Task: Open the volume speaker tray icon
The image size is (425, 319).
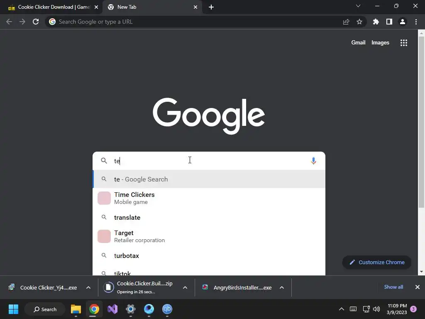Action: 376,309
